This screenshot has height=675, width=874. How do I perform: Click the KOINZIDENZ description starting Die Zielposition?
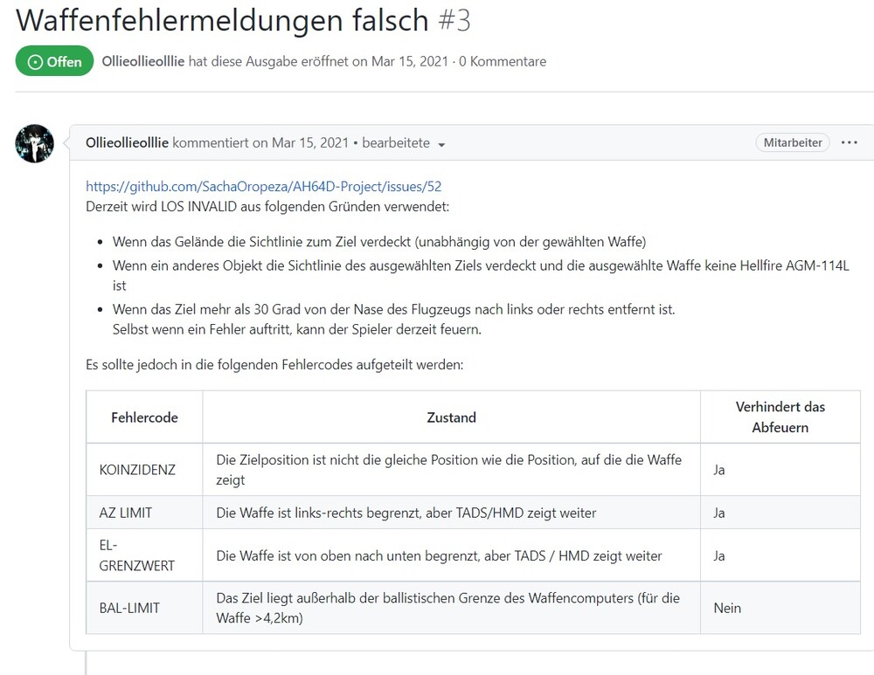452,470
